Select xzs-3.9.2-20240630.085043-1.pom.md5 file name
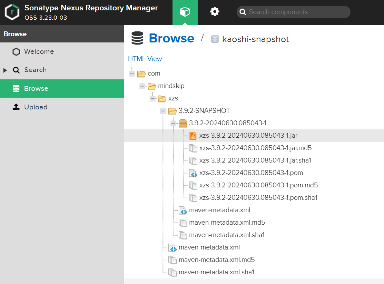This screenshot has width=384, height=284. [x=258, y=185]
